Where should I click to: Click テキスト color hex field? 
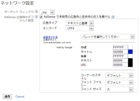pyautogui.click(x=120, y=60)
